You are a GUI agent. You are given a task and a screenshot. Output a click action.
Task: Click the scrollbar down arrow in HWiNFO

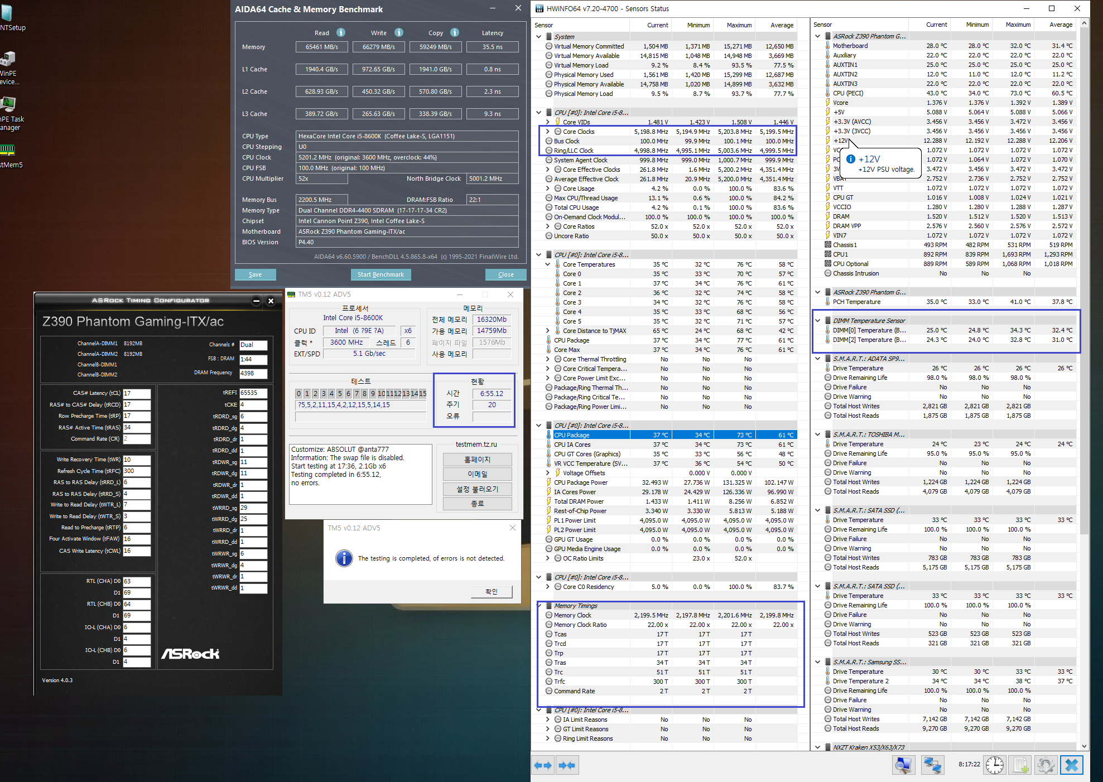click(1085, 746)
